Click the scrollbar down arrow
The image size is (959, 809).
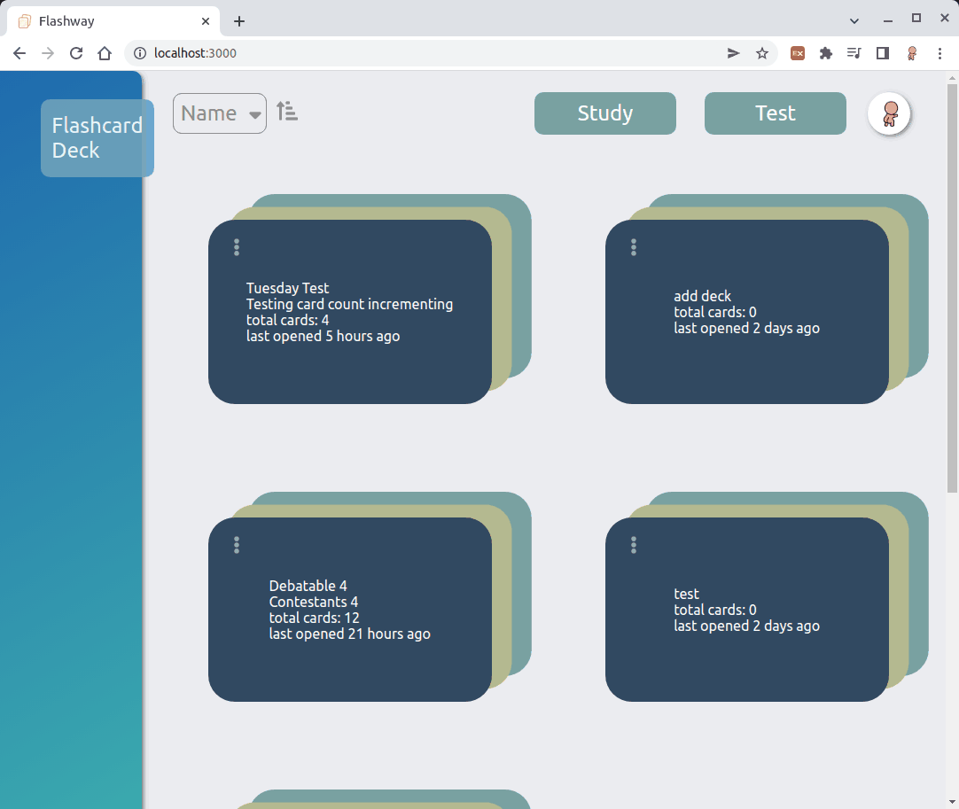(x=952, y=802)
